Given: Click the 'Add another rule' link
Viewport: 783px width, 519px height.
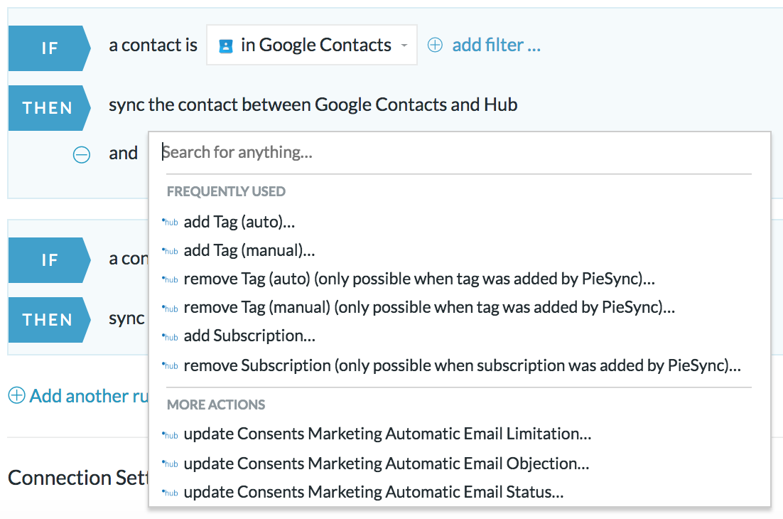Looking at the screenshot, I should tap(89, 395).
